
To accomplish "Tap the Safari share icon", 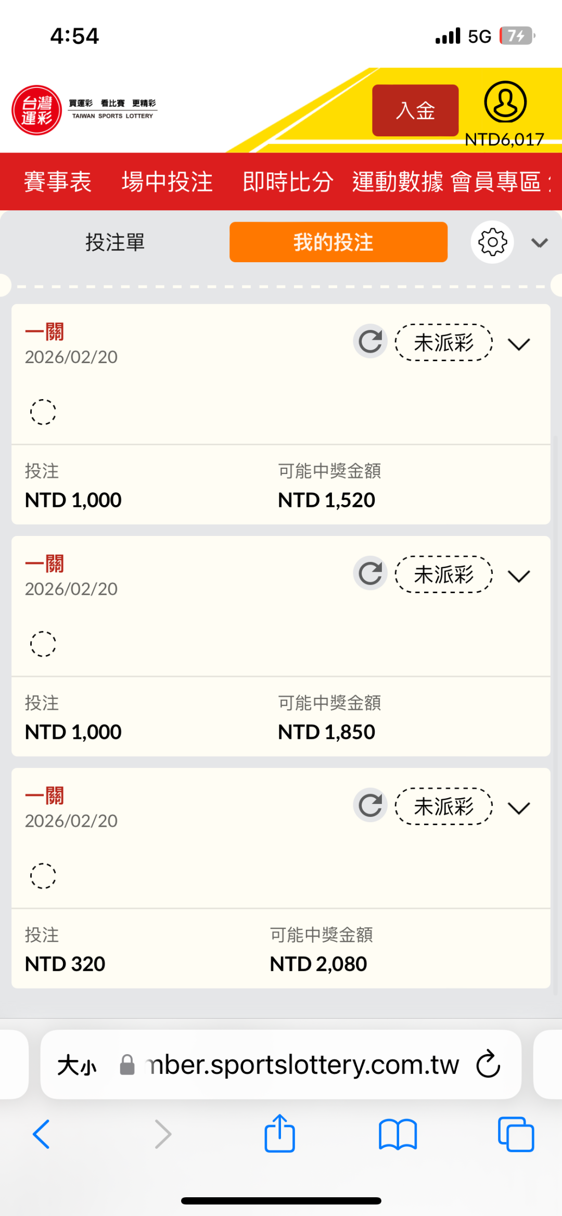I will point(280,1134).
